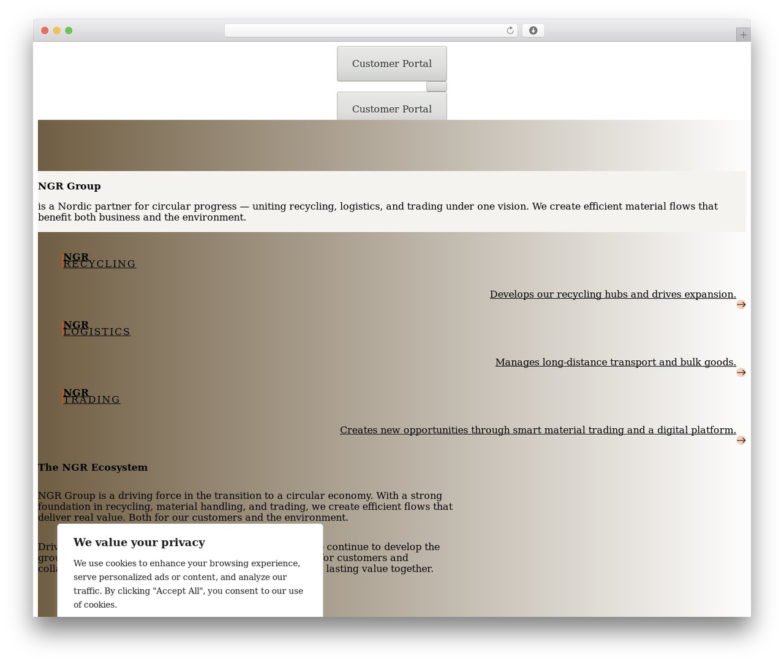Image resolution: width=784 pixels, height=664 pixels.
Task: Open the NGR Trading link
Action: click(91, 396)
